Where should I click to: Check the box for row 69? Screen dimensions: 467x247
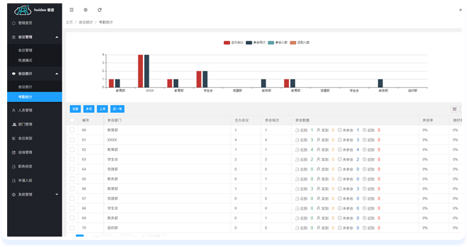[x=72, y=218]
